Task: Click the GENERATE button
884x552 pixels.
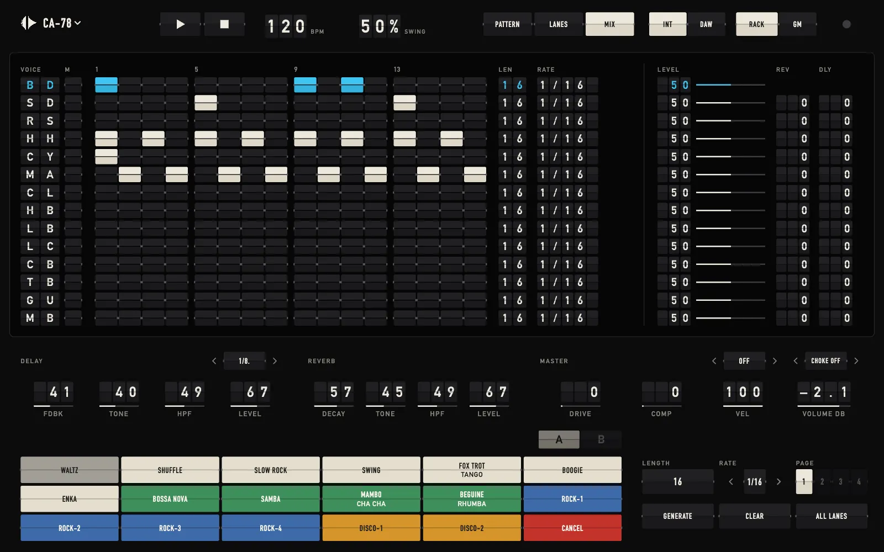Action: [677, 516]
